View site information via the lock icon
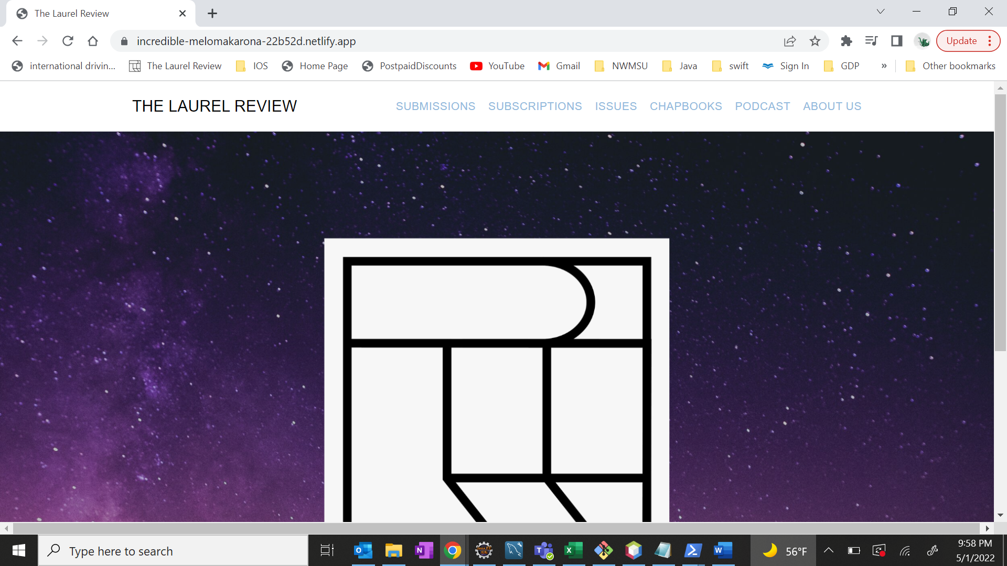 [124, 41]
